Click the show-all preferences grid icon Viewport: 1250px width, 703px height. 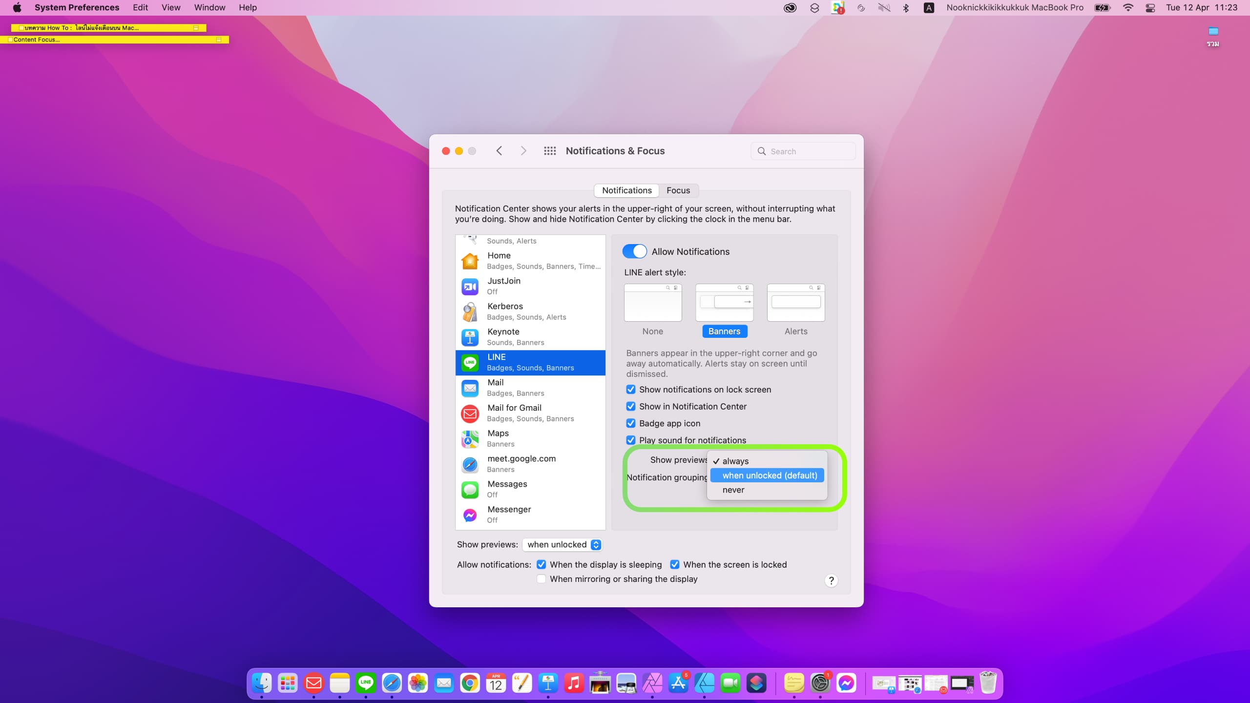point(550,151)
